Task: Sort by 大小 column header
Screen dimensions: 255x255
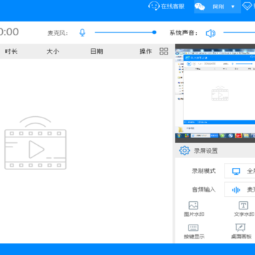Action: (x=52, y=51)
